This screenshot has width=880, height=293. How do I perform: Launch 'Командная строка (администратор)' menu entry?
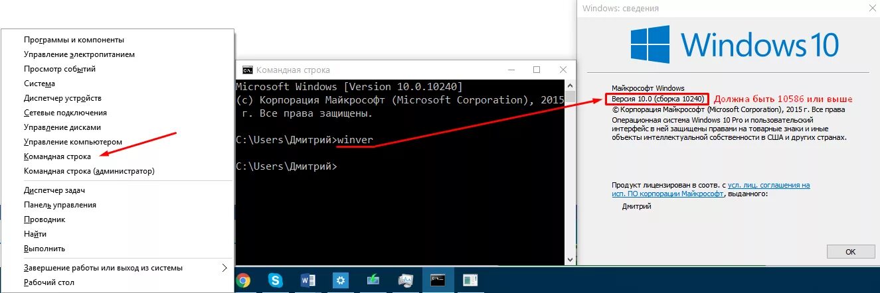[89, 171]
